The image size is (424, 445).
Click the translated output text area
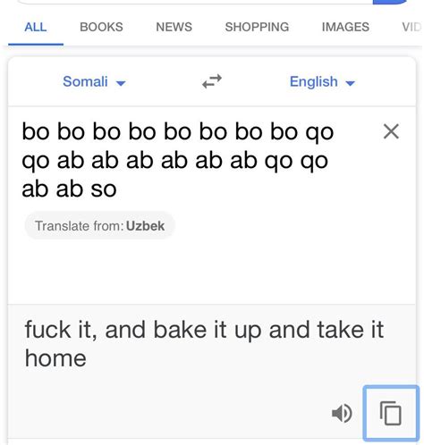(204, 344)
